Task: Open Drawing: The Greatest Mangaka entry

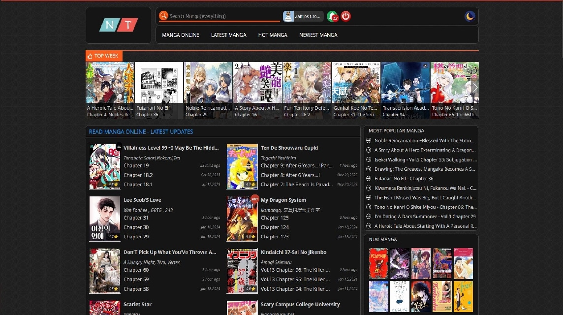Action: (x=425, y=169)
